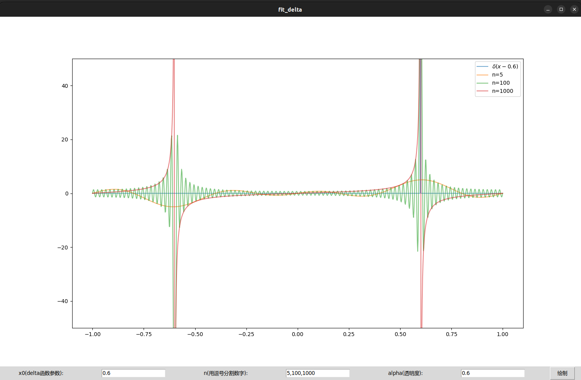581x380 pixels.
Task: Click the x-axis tick label 0.50
Action: pyautogui.click(x=400, y=334)
